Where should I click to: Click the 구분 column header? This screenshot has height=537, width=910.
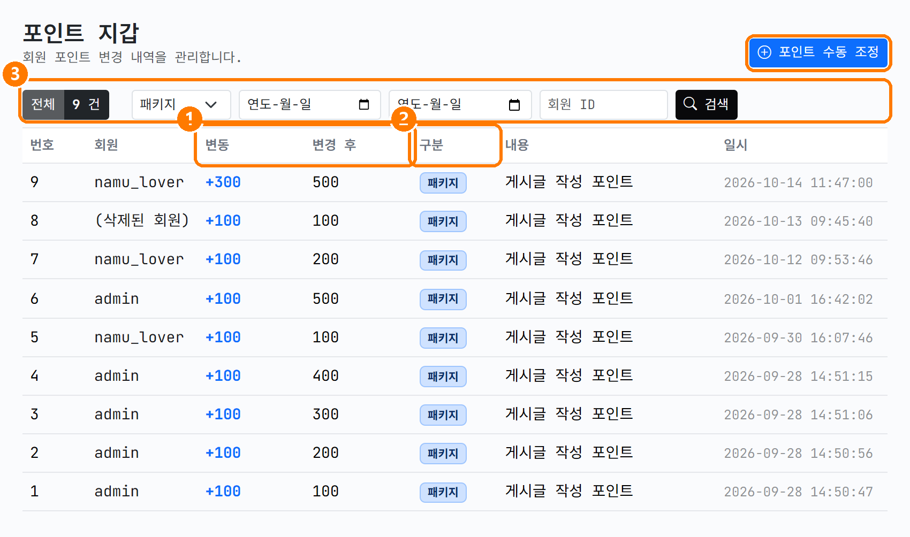coord(431,145)
